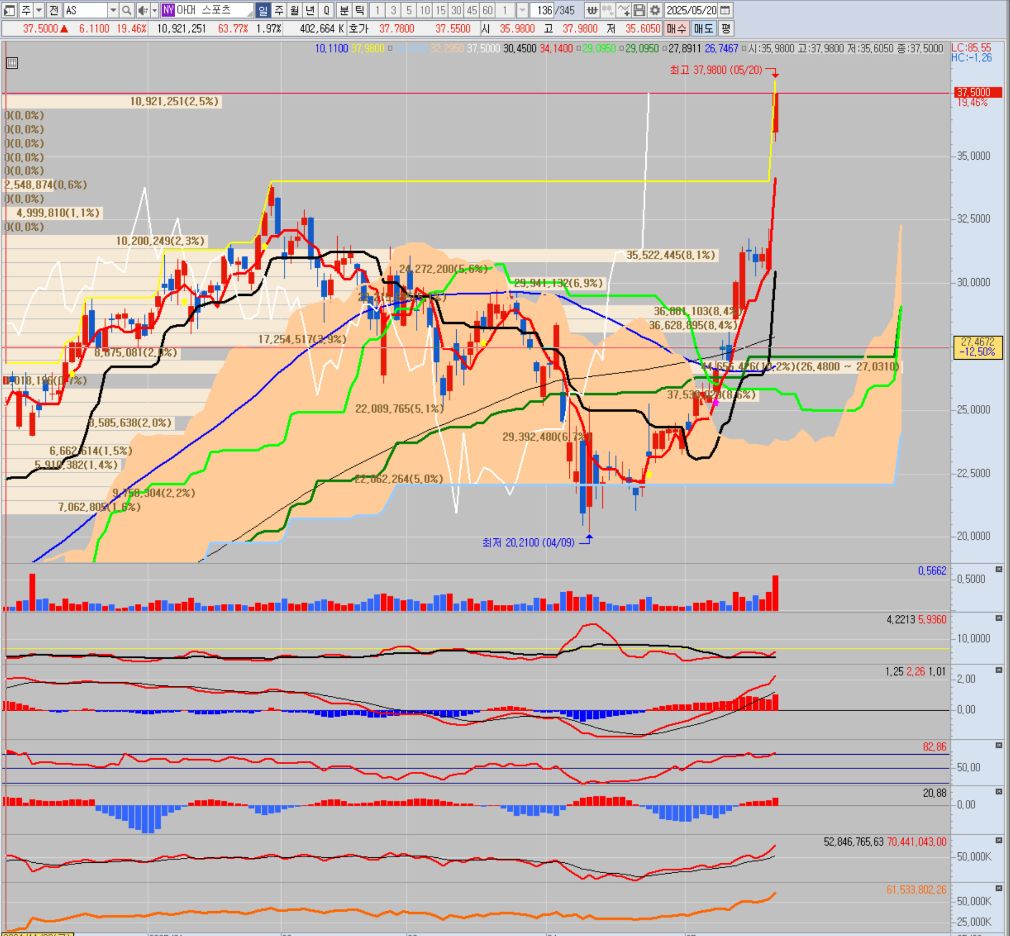Open the calendar date picker icon
This screenshot has height=936, width=1010.
[x=726, y=10]
